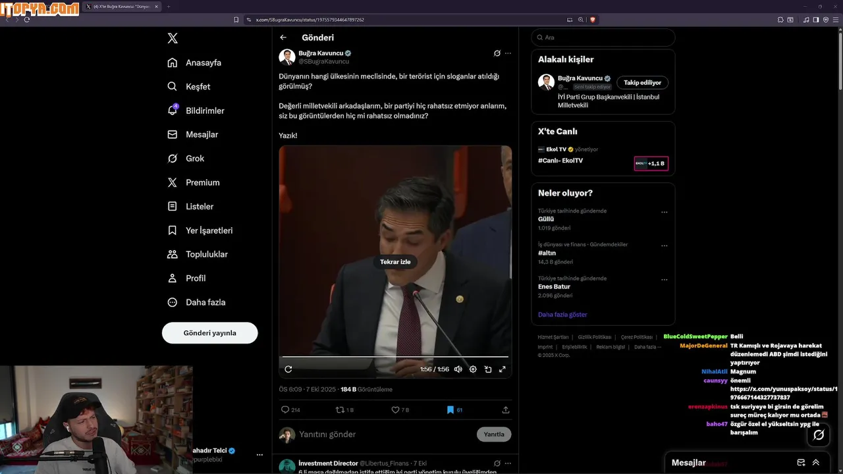Click new message icon in Mesajlar drawer
This screenshot has width=843, height=474.
pos(801,463)
